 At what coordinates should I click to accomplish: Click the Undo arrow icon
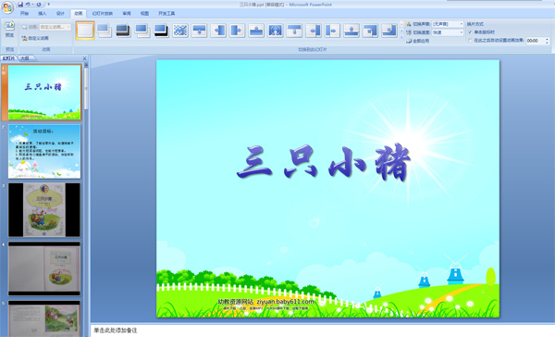coord(28,5)
